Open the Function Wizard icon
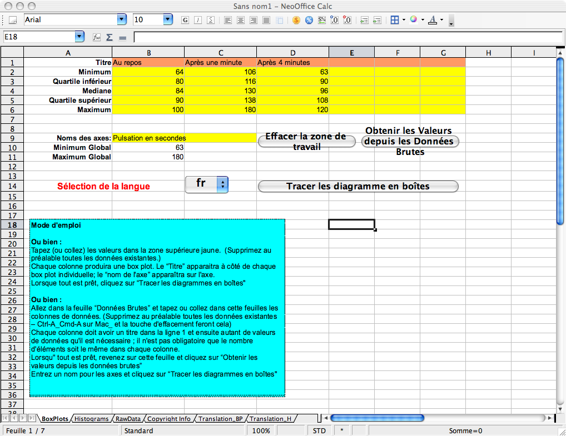The image size is (566, 436). [x=97, y=37]
